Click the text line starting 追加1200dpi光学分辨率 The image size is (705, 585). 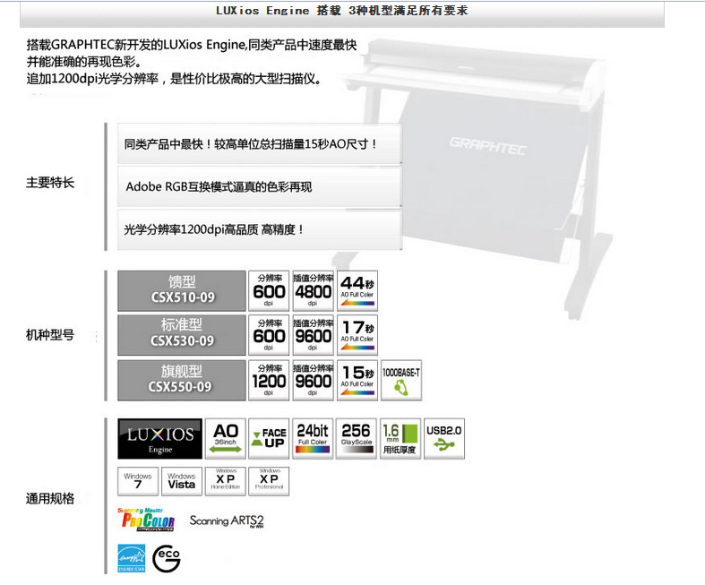(x=174, y=79)
